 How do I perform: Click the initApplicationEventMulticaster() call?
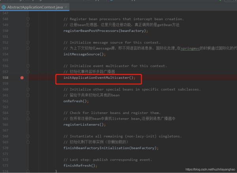coord(99,78)
